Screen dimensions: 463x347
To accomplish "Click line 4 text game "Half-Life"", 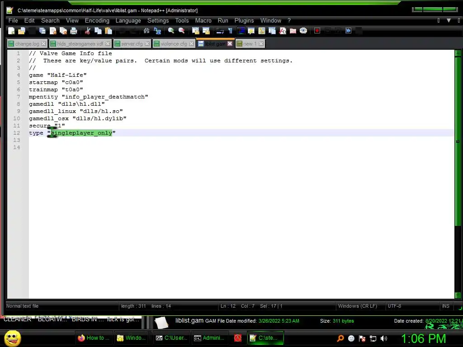I will (x=57, y=75).
